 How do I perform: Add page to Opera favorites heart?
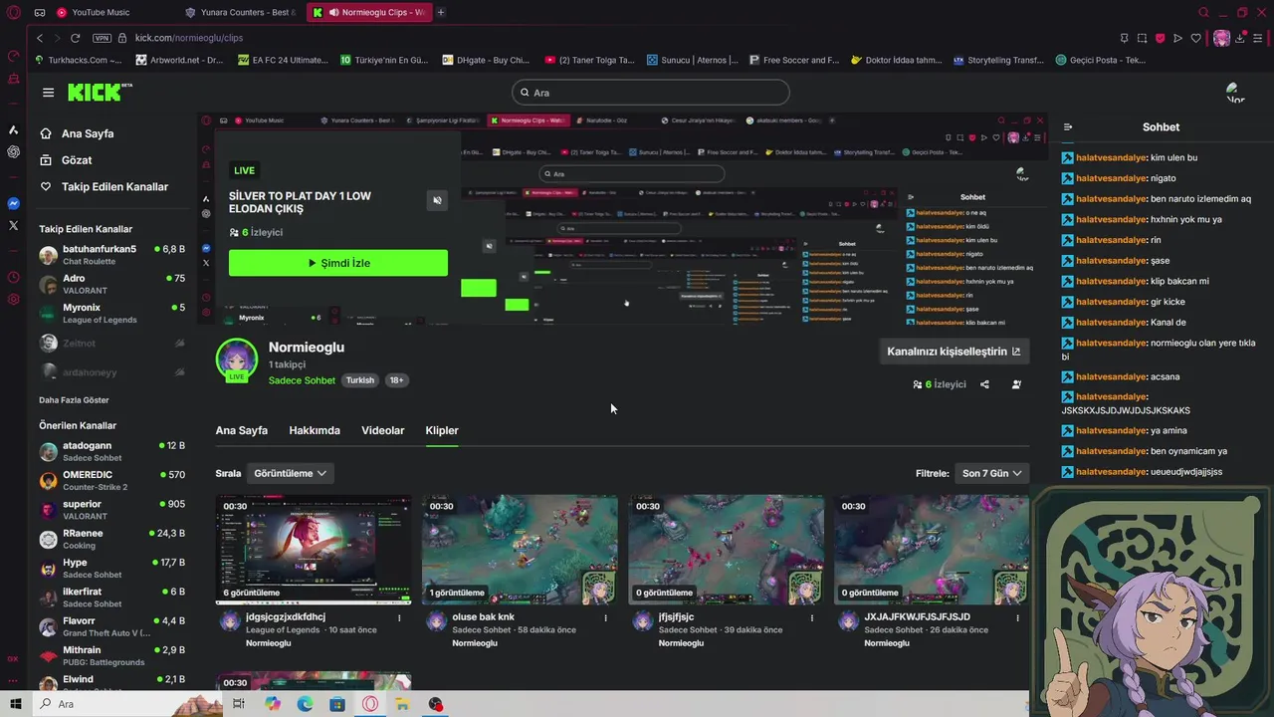pyautogui.click(x=1195, y=38)
